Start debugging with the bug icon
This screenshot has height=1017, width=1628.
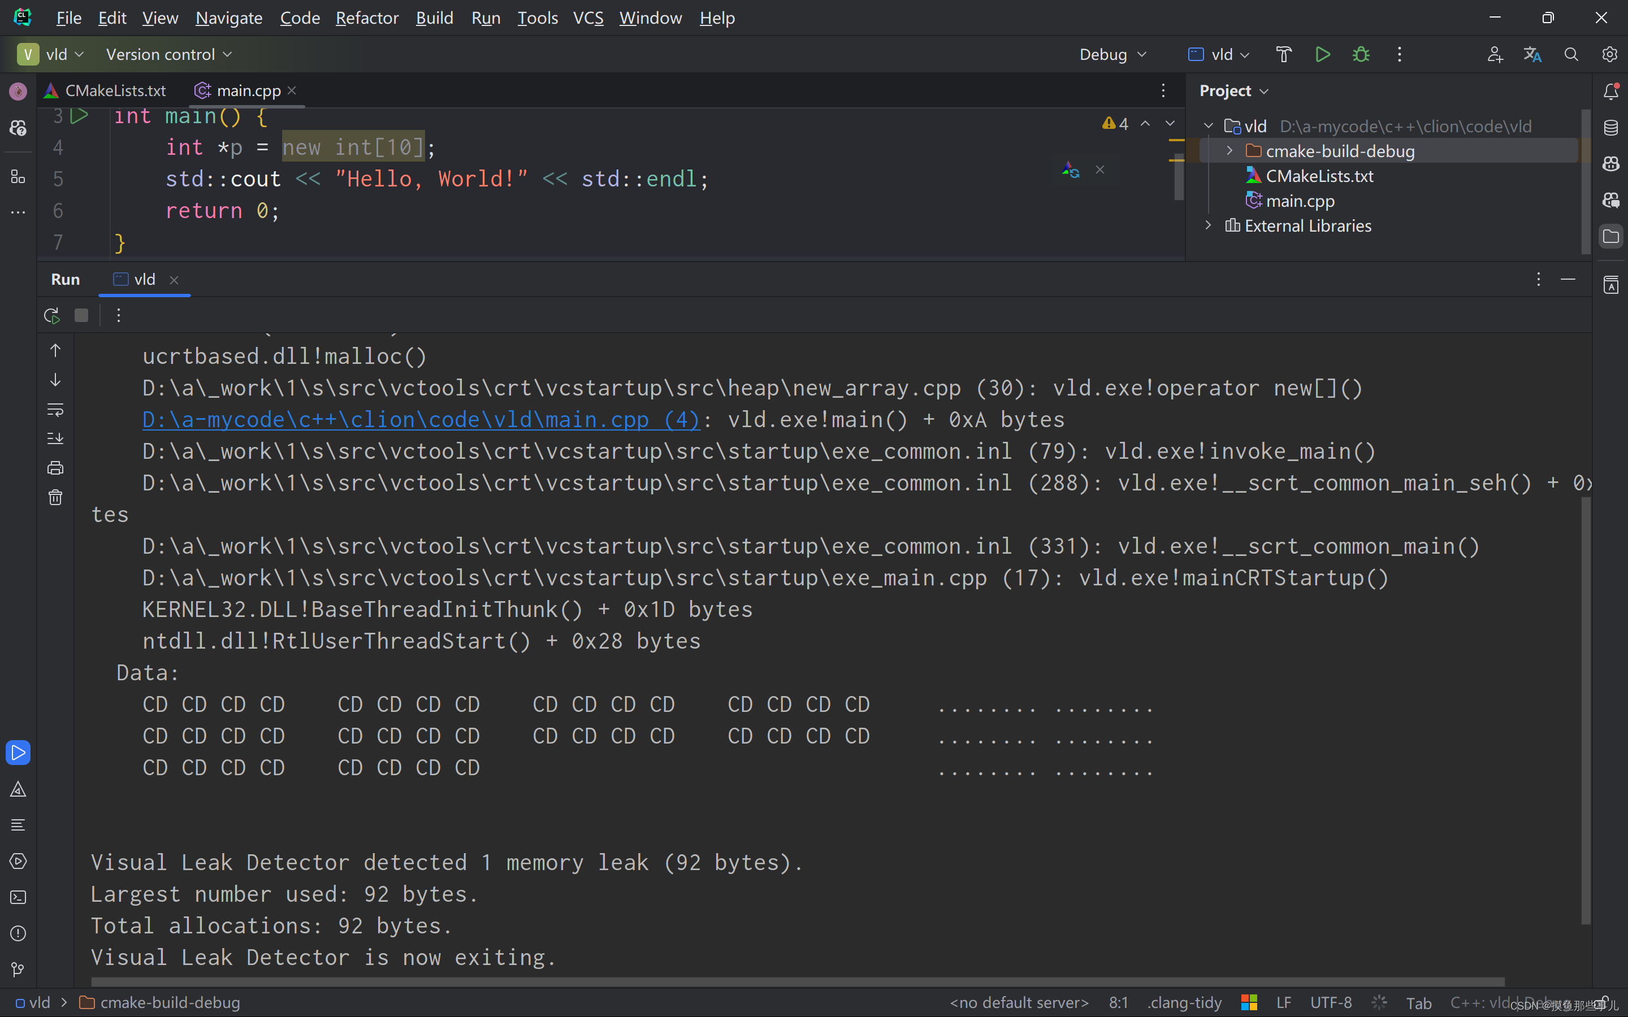(x=1360, y=54)
